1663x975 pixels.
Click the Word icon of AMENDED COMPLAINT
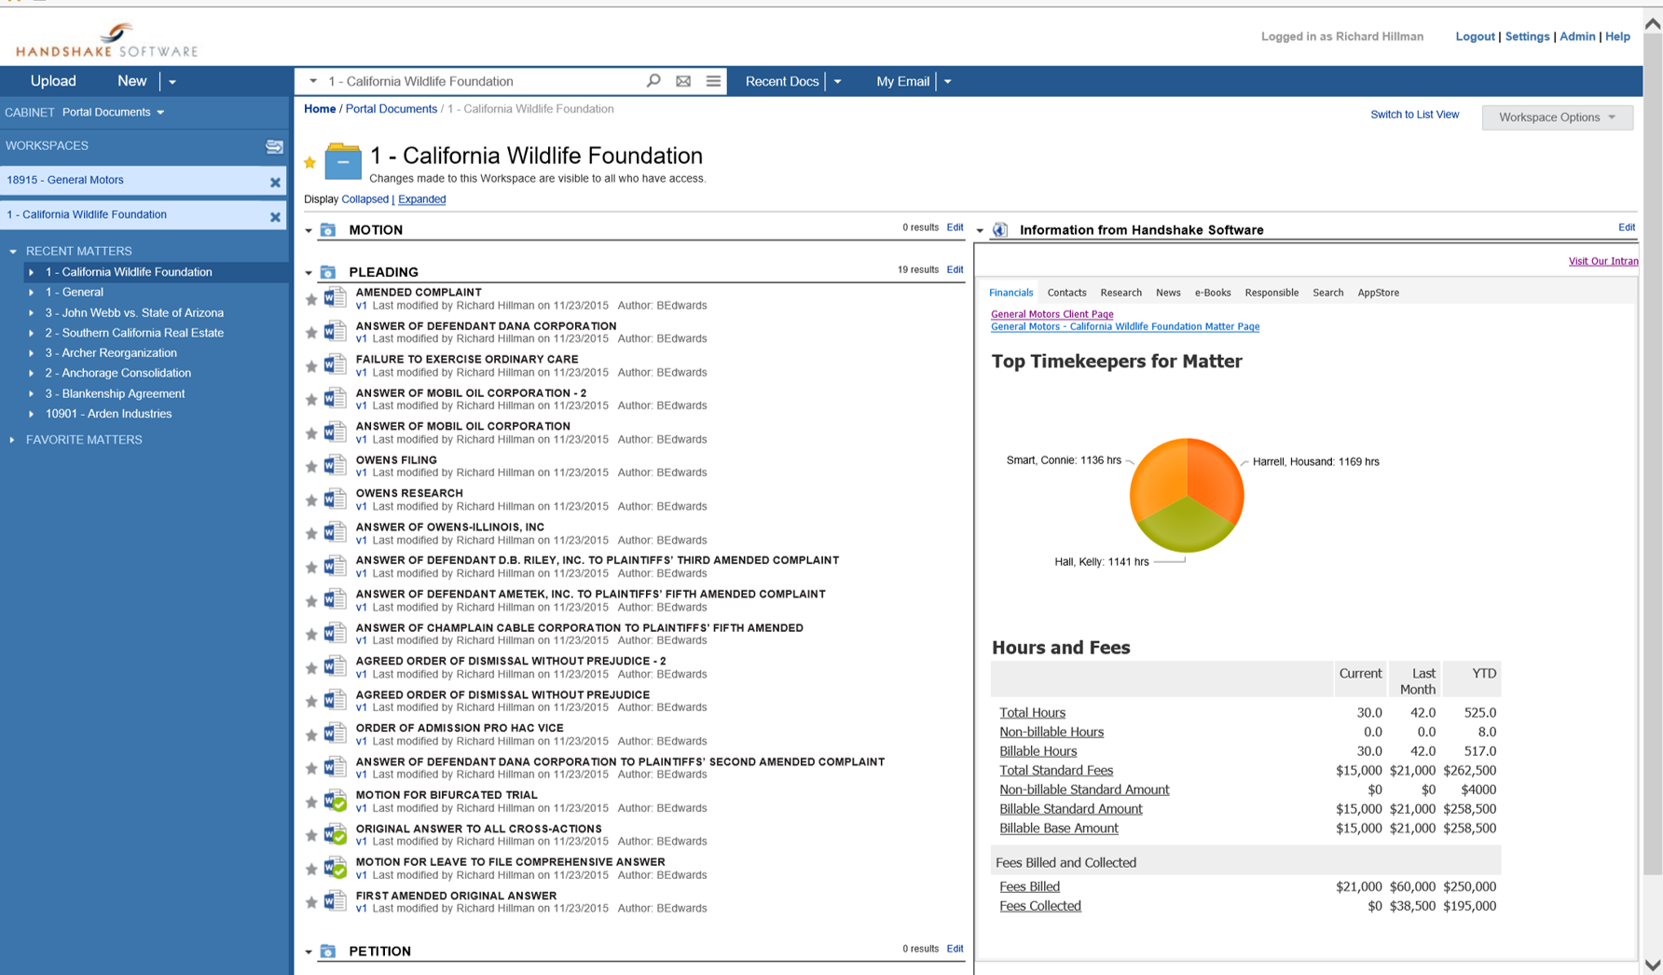coord(336,298)
